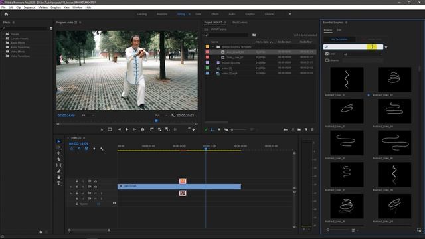Open the Sequence menu
425x239 pixels.
click(x=29, y=7)
